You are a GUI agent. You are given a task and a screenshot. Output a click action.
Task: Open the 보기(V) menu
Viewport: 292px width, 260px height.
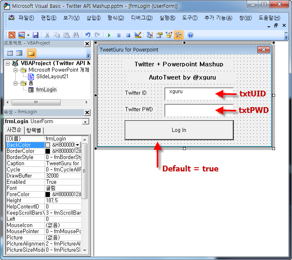pyautogui.click(x=71, y=18)
